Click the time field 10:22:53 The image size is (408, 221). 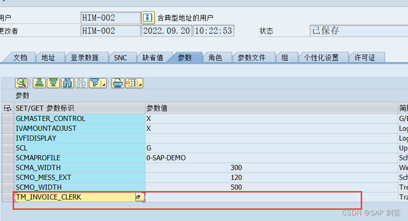pyautogui.click(x=213, y=31)
